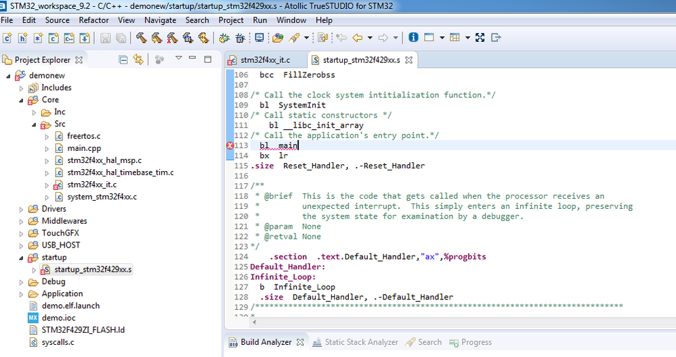Click the new C project icon

coord(54,38)
